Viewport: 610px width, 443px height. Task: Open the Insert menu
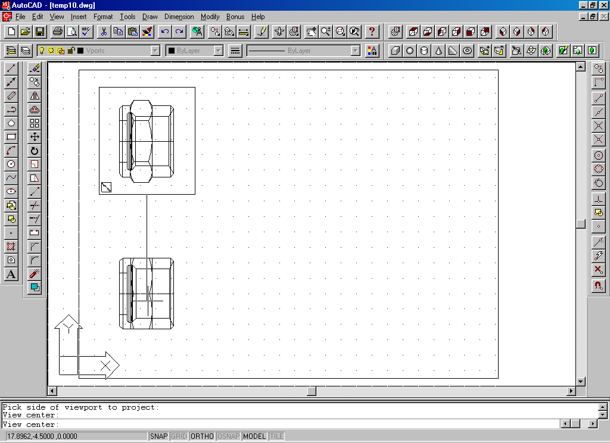coord(79,17)
